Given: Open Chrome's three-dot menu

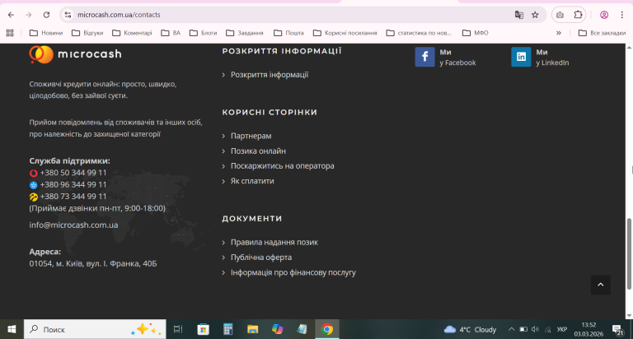Looking at the screenshot, I should click(x=621, y=15).
